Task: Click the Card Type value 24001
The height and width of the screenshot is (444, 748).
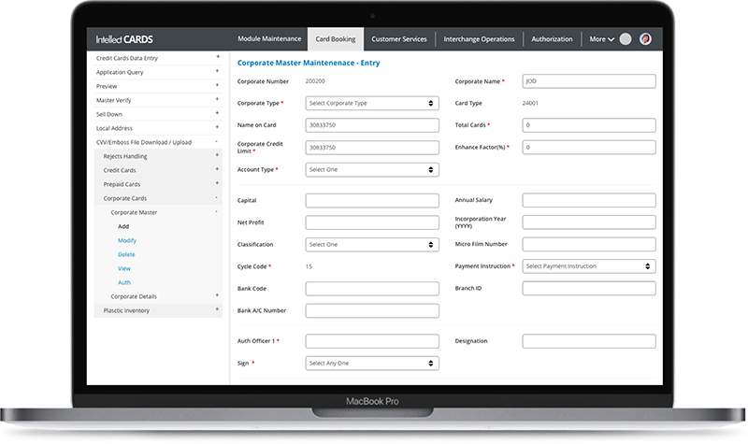Action: [530, 103]
